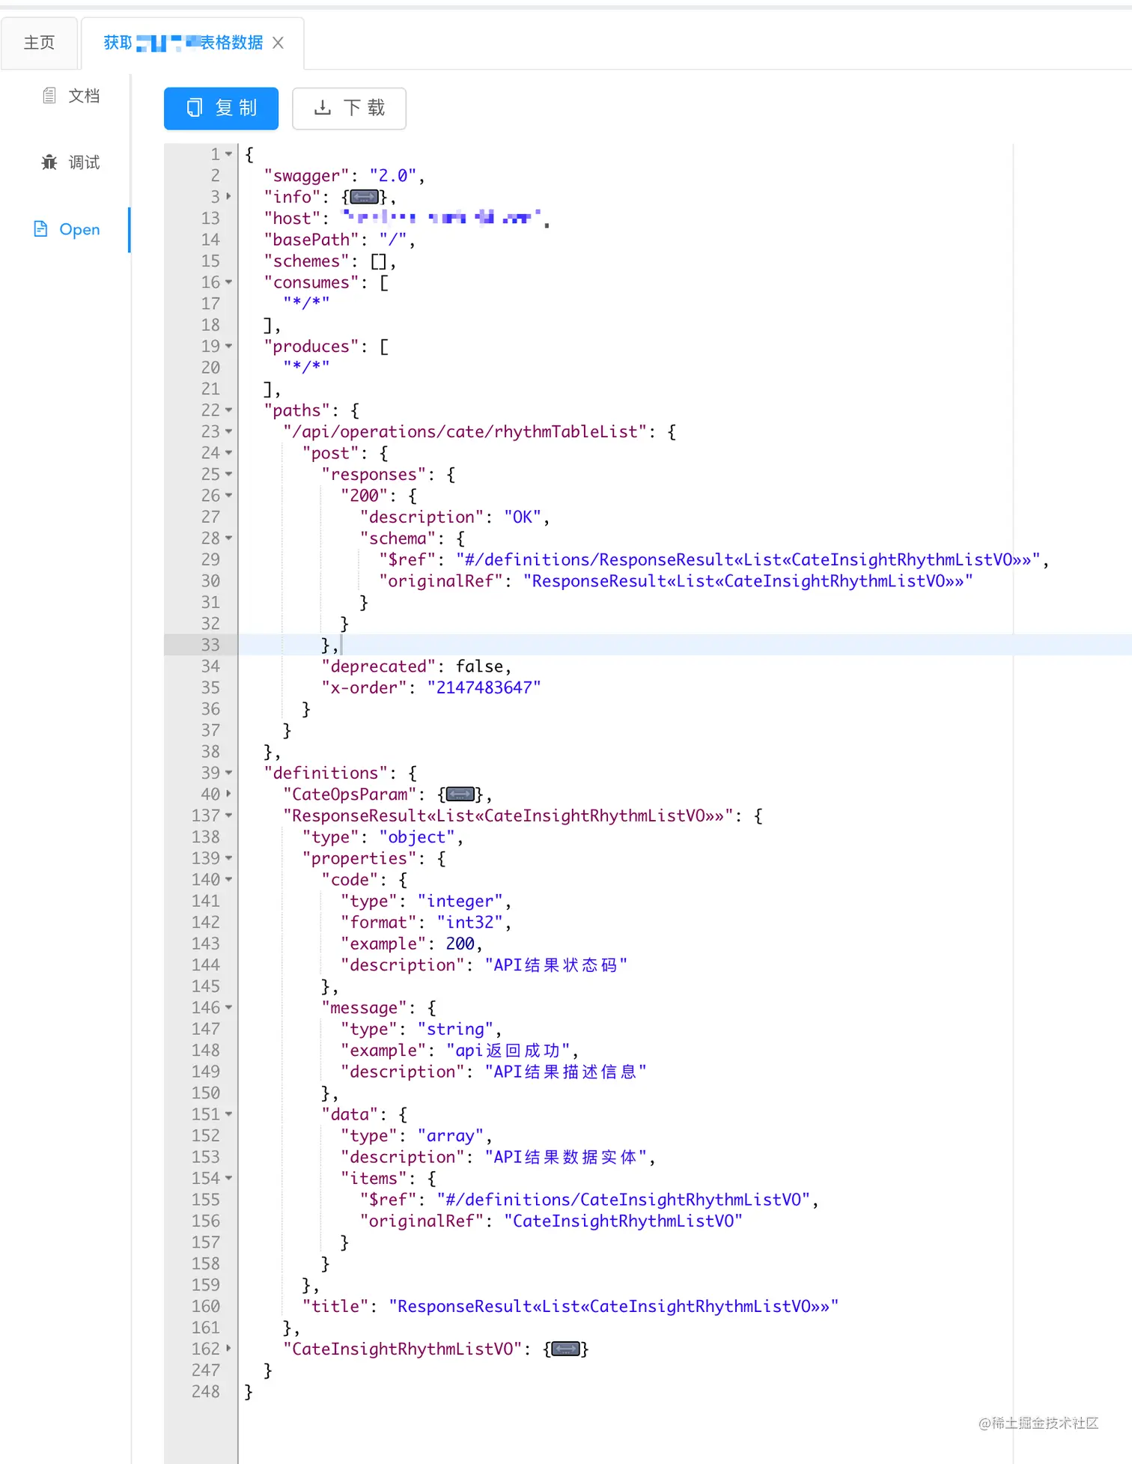Collapse the "paths" object at line 22

228,410
